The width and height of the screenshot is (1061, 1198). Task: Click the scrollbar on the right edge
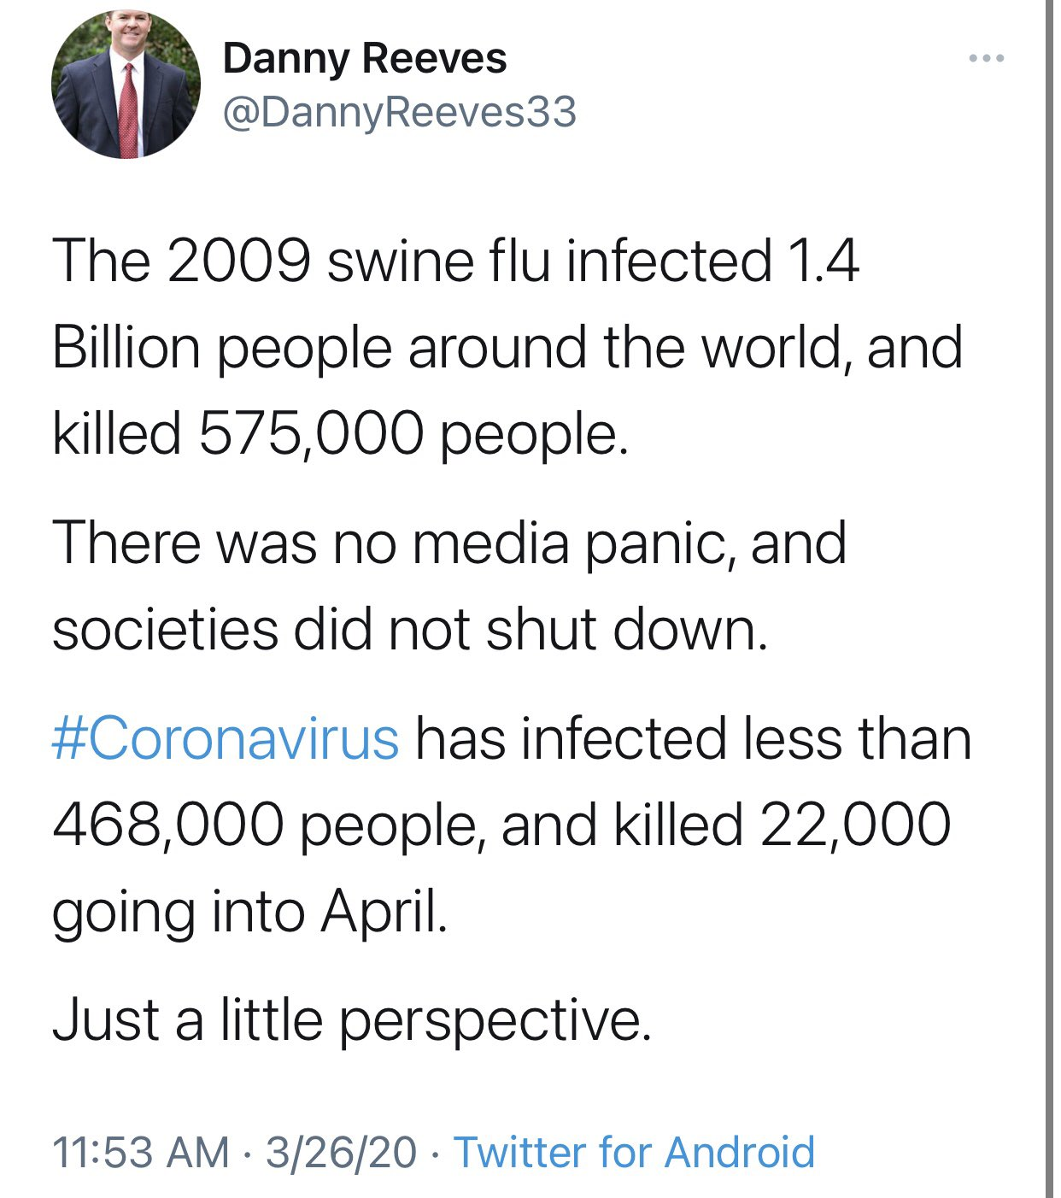coord(1050,598)
